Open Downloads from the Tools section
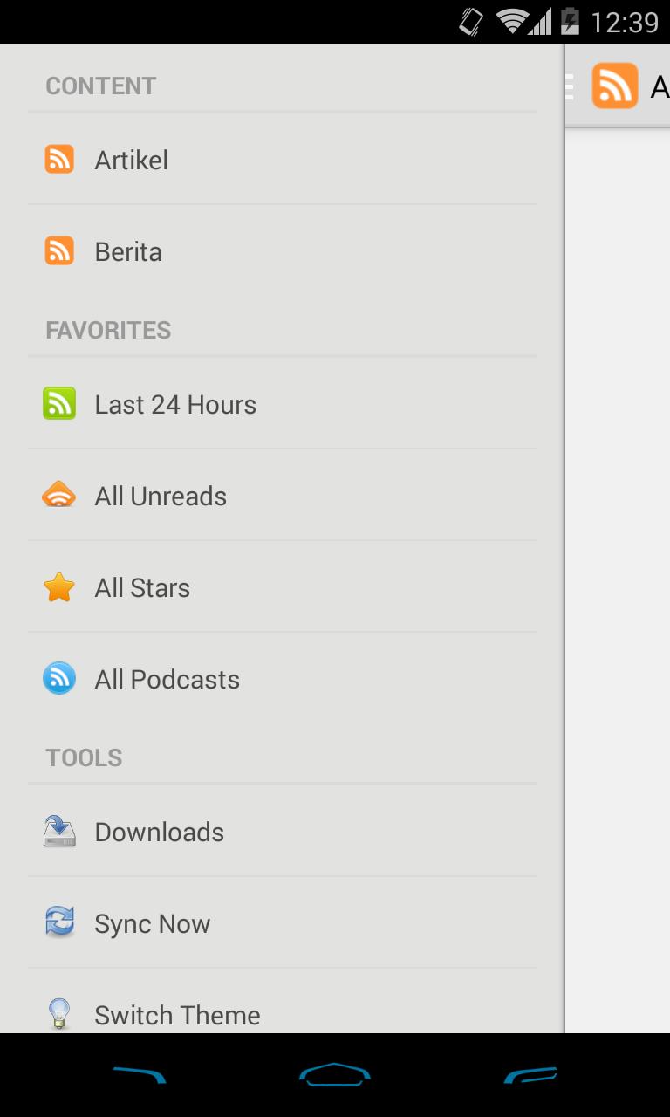This screenshot has height=1117, width=670. 159,833
